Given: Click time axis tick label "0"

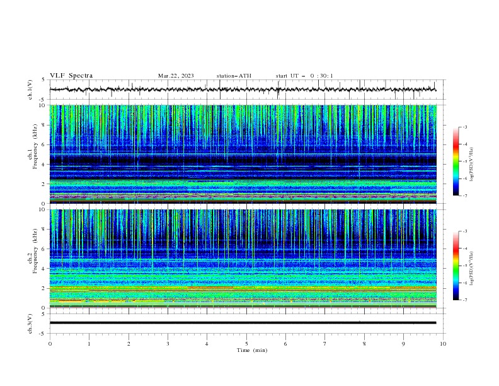Looking at the screenshot, I should [50, 344].
